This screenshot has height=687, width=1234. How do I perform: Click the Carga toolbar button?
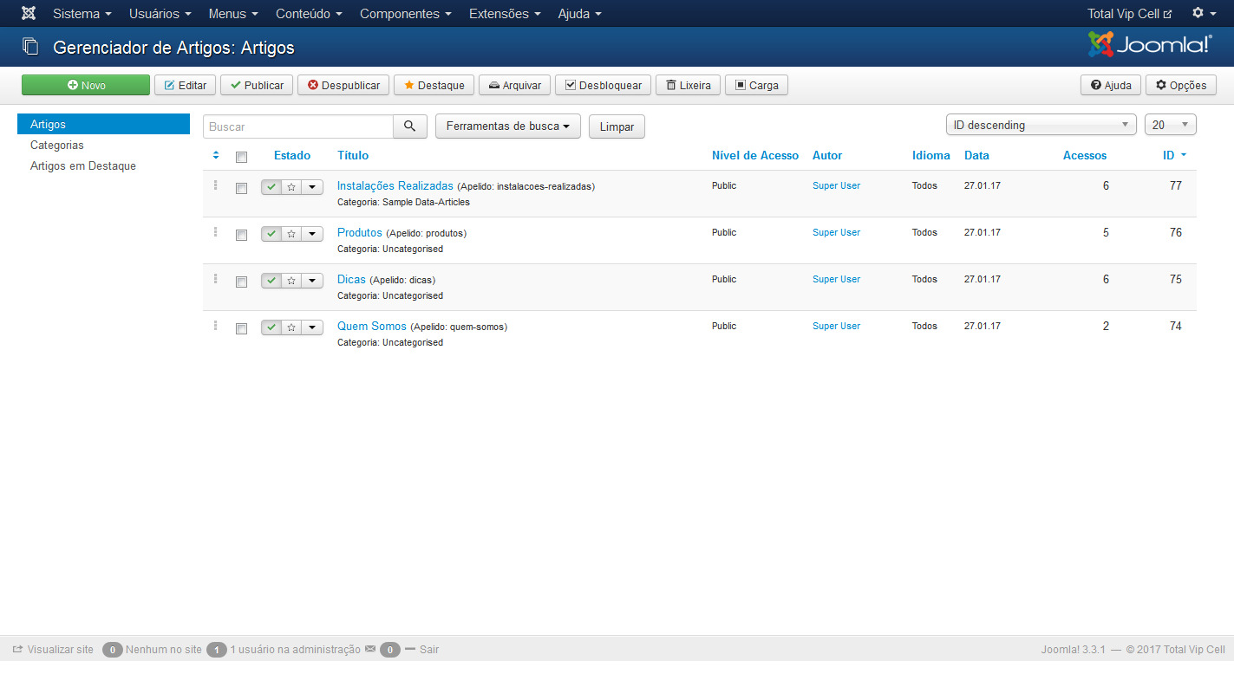click(756, 85)
